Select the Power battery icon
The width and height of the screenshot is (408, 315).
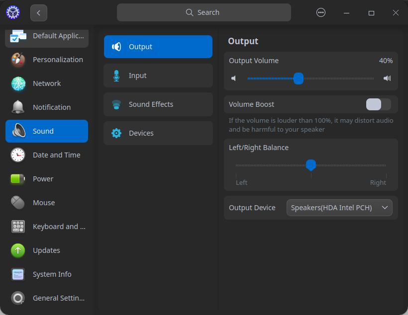click(17, 179)
